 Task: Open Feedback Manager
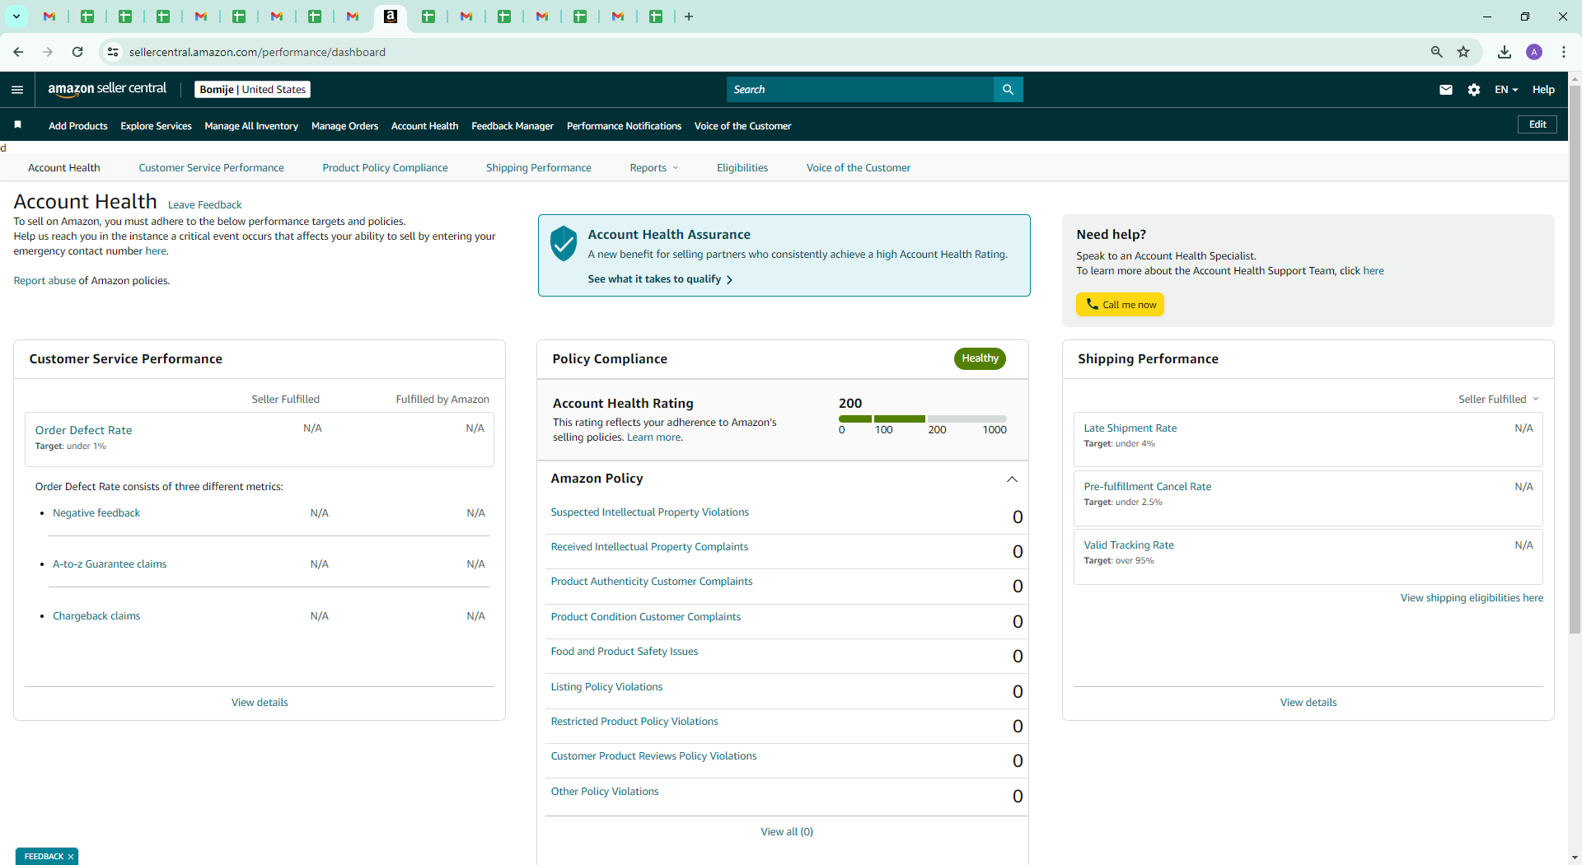tap(513, 126)
